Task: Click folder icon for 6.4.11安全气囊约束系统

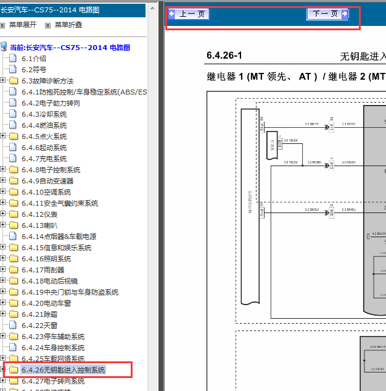Action: (x=14, y=203)
